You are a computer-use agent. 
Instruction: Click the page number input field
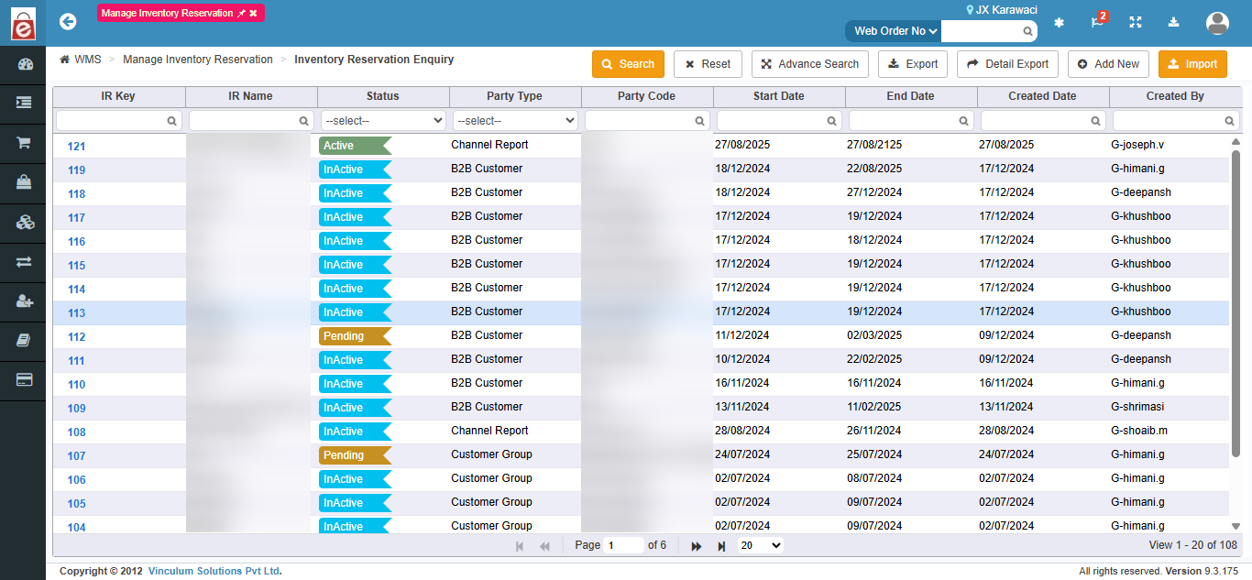624,545
